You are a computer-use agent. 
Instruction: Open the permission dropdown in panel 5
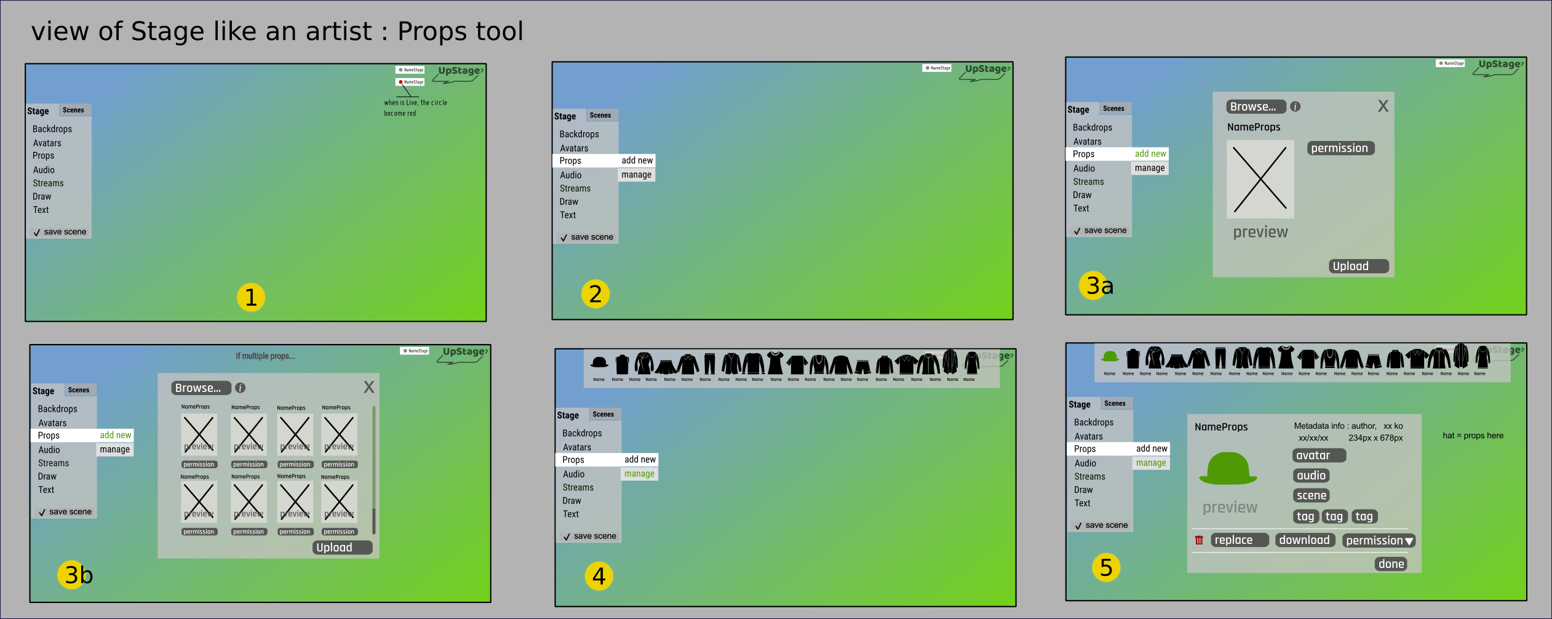1379,540
